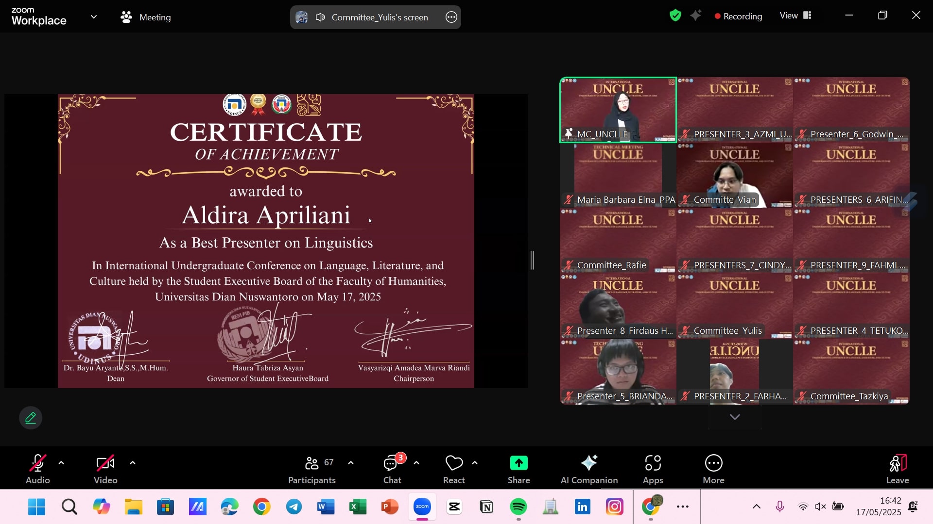The height and width of the screenshot is (524, 933).
Task: Select Committee_Yulis video tile
Action: [735, 307]
